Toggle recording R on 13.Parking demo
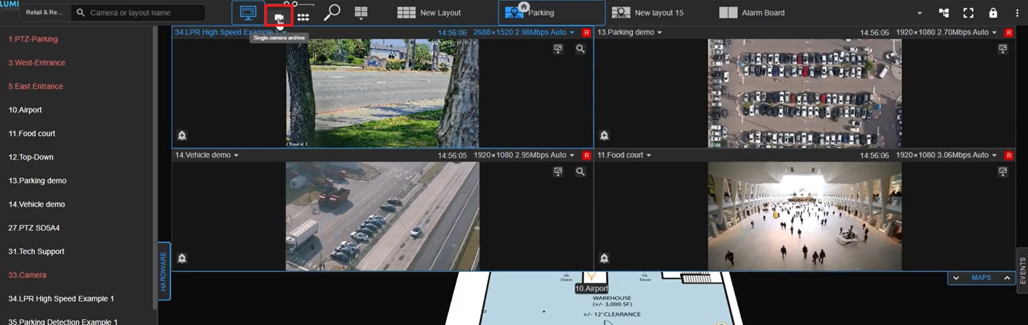The height and width of the screenshot is (325, 1028). coord(1009,33)
